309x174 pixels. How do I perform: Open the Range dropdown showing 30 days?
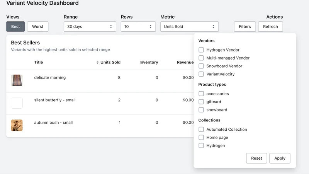click(x=90, y=26)
